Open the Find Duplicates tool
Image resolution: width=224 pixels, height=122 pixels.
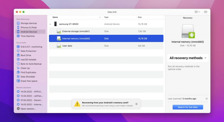pos(28,72)
